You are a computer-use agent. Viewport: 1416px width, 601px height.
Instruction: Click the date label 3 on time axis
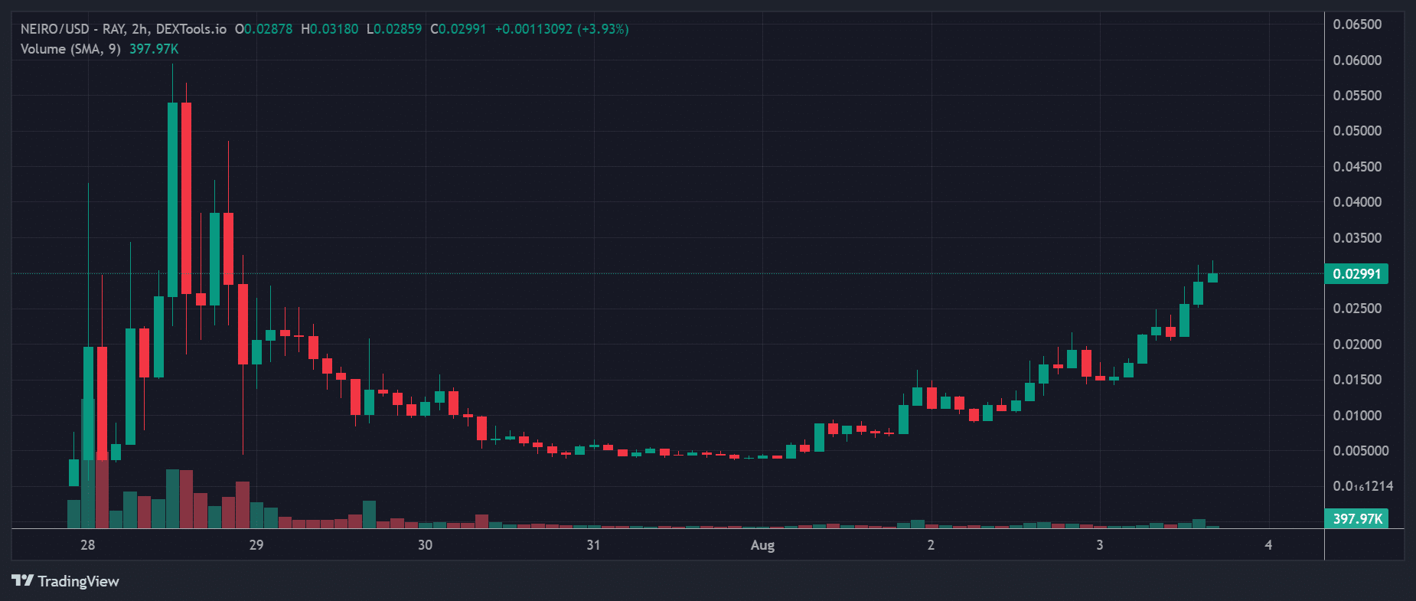point(1100,545)
